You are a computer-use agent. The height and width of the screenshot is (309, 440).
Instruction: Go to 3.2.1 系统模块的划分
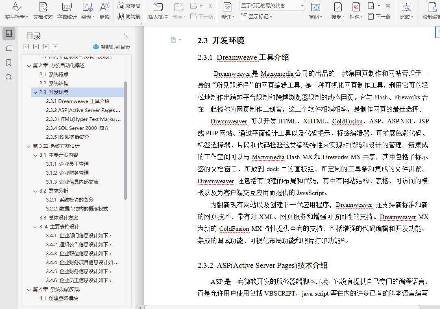(70, 200)
